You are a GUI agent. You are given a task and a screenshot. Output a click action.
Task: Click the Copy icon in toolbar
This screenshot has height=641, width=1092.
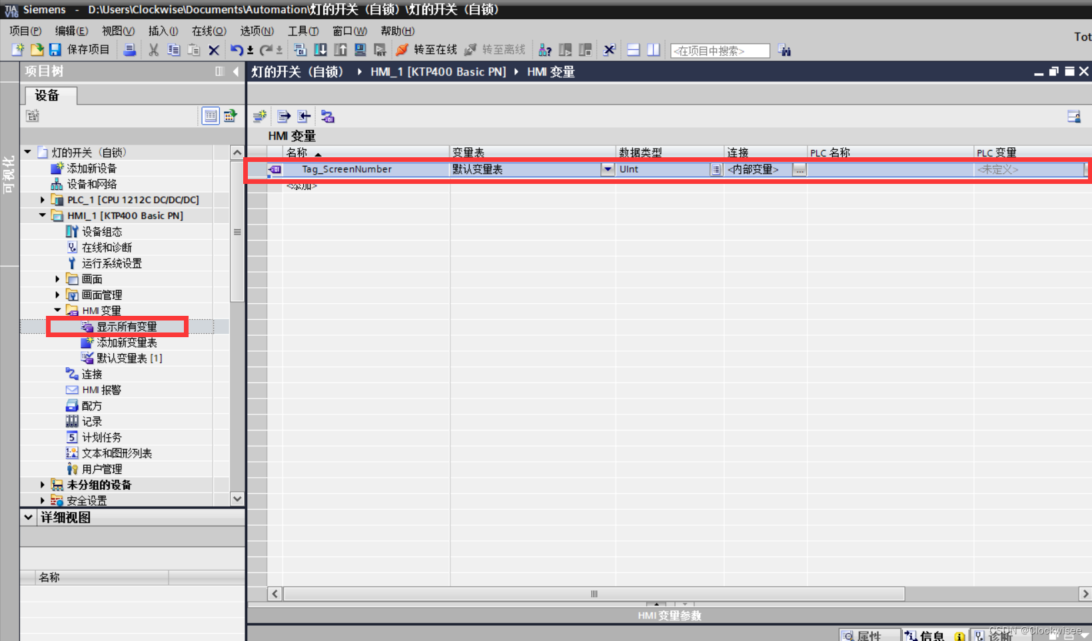pos(174,50)
